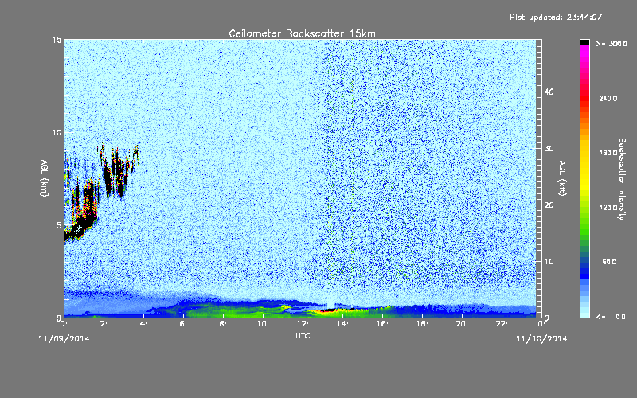Viewport: 637px width, 398px height.
Task: Click the 14: hour tick label on time axis
Action: coord(342,324)
